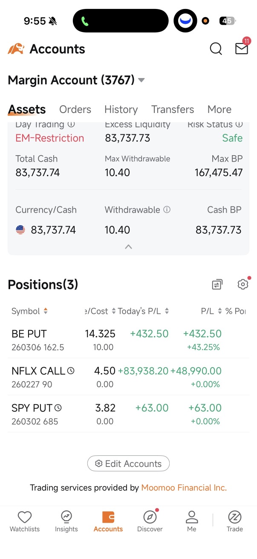Collapse asset details with up chevron
Viewport: 257px width, 559px height.
[x=128, y=246]
